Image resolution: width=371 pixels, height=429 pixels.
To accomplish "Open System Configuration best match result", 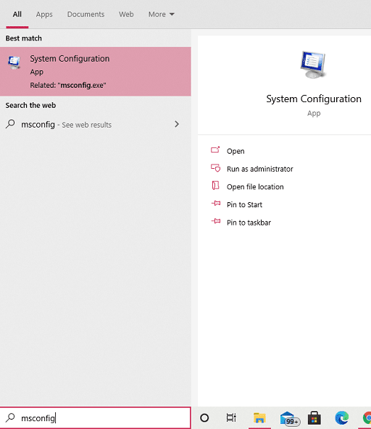I will (x=96, y=72).
